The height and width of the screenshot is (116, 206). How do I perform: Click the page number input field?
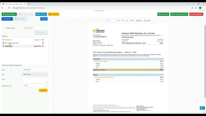112,21
